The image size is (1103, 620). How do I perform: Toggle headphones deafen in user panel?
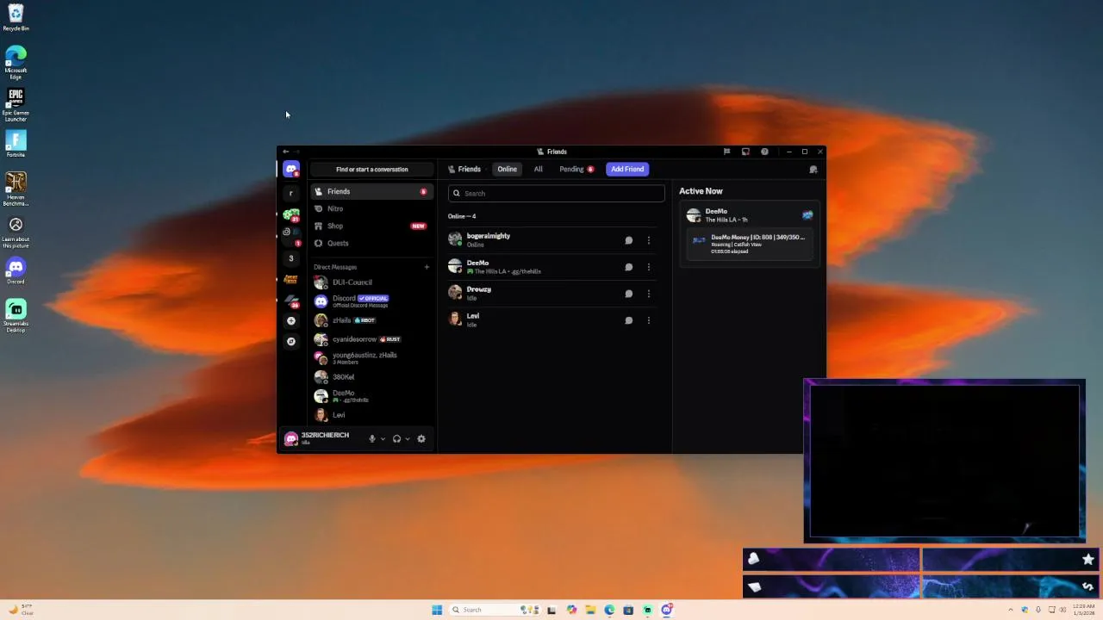click(x=396, y=439)
